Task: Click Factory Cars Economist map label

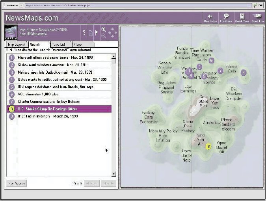Action: [x=149, y=117]
